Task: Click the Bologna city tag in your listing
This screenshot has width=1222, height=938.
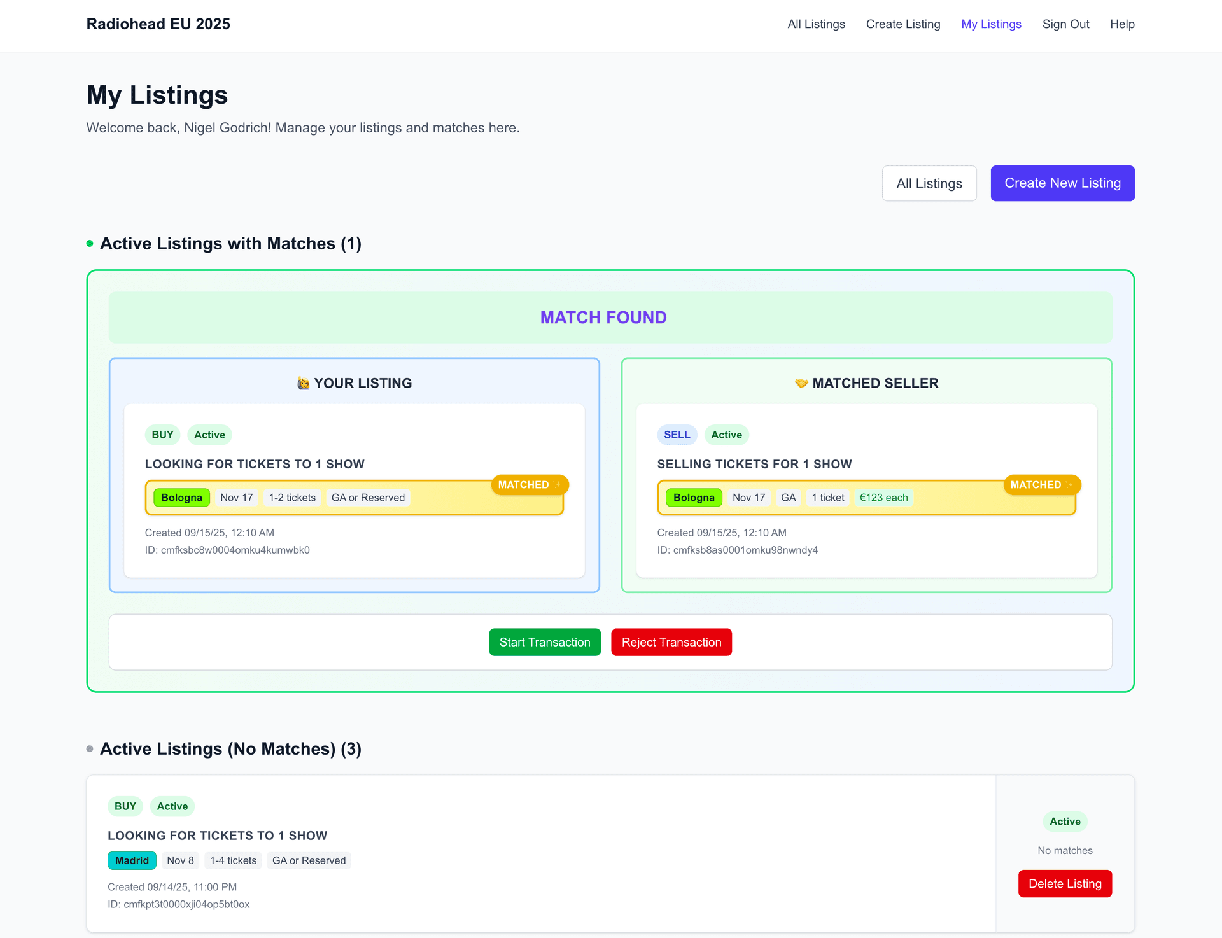Action: (181, 498)
